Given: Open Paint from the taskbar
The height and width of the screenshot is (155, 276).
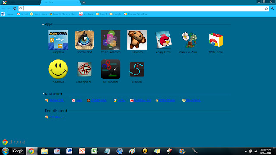Looking at the screenshot, I should 132,151.
